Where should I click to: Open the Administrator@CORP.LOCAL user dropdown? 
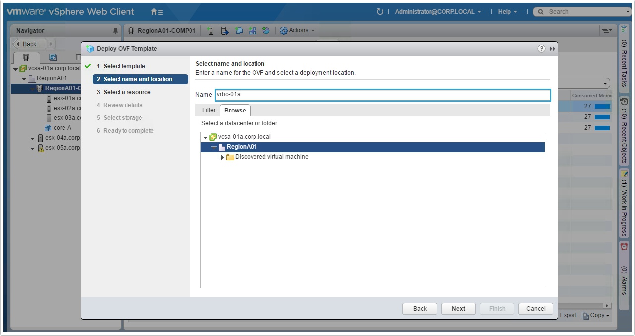click(438, 12)
